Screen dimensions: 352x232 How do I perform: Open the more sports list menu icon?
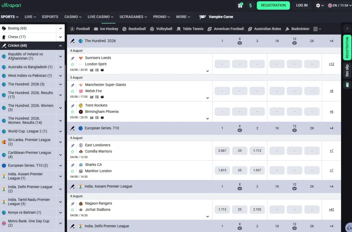coord(317,29)
